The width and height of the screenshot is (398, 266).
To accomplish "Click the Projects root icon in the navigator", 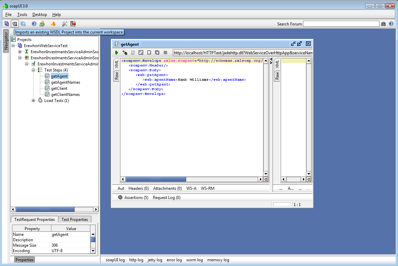I will pos(13,39).
